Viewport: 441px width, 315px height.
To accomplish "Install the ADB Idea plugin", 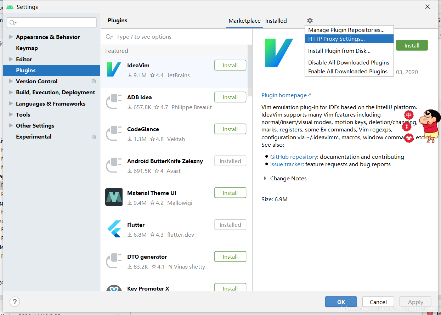I will [230, 97].
